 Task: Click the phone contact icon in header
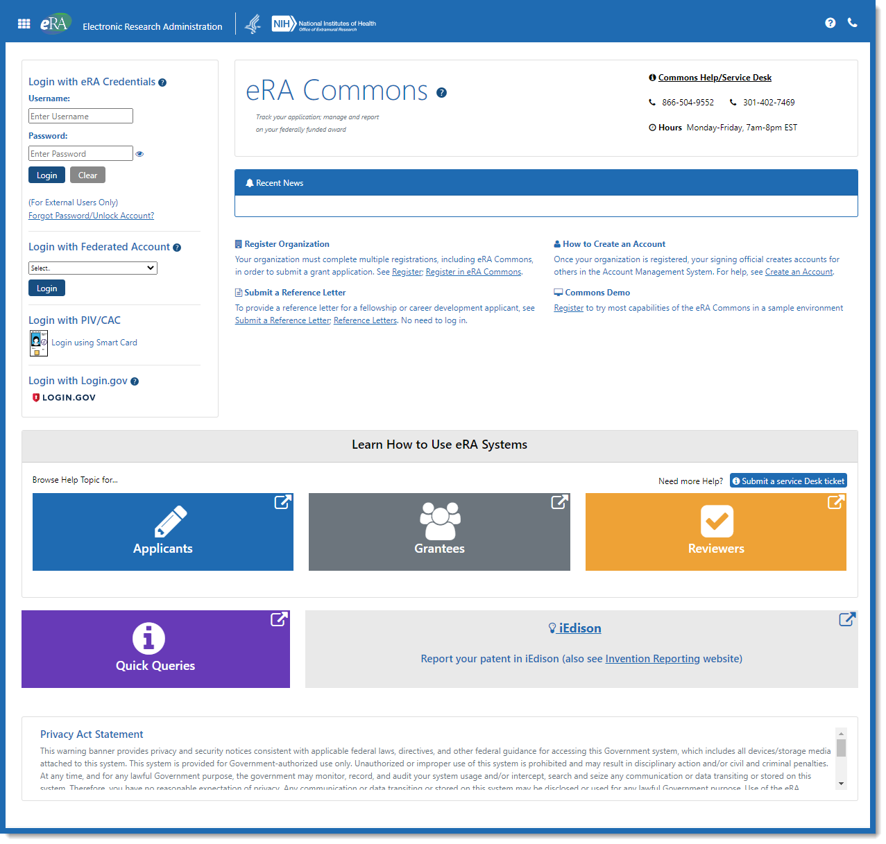(x=853, y=23)
